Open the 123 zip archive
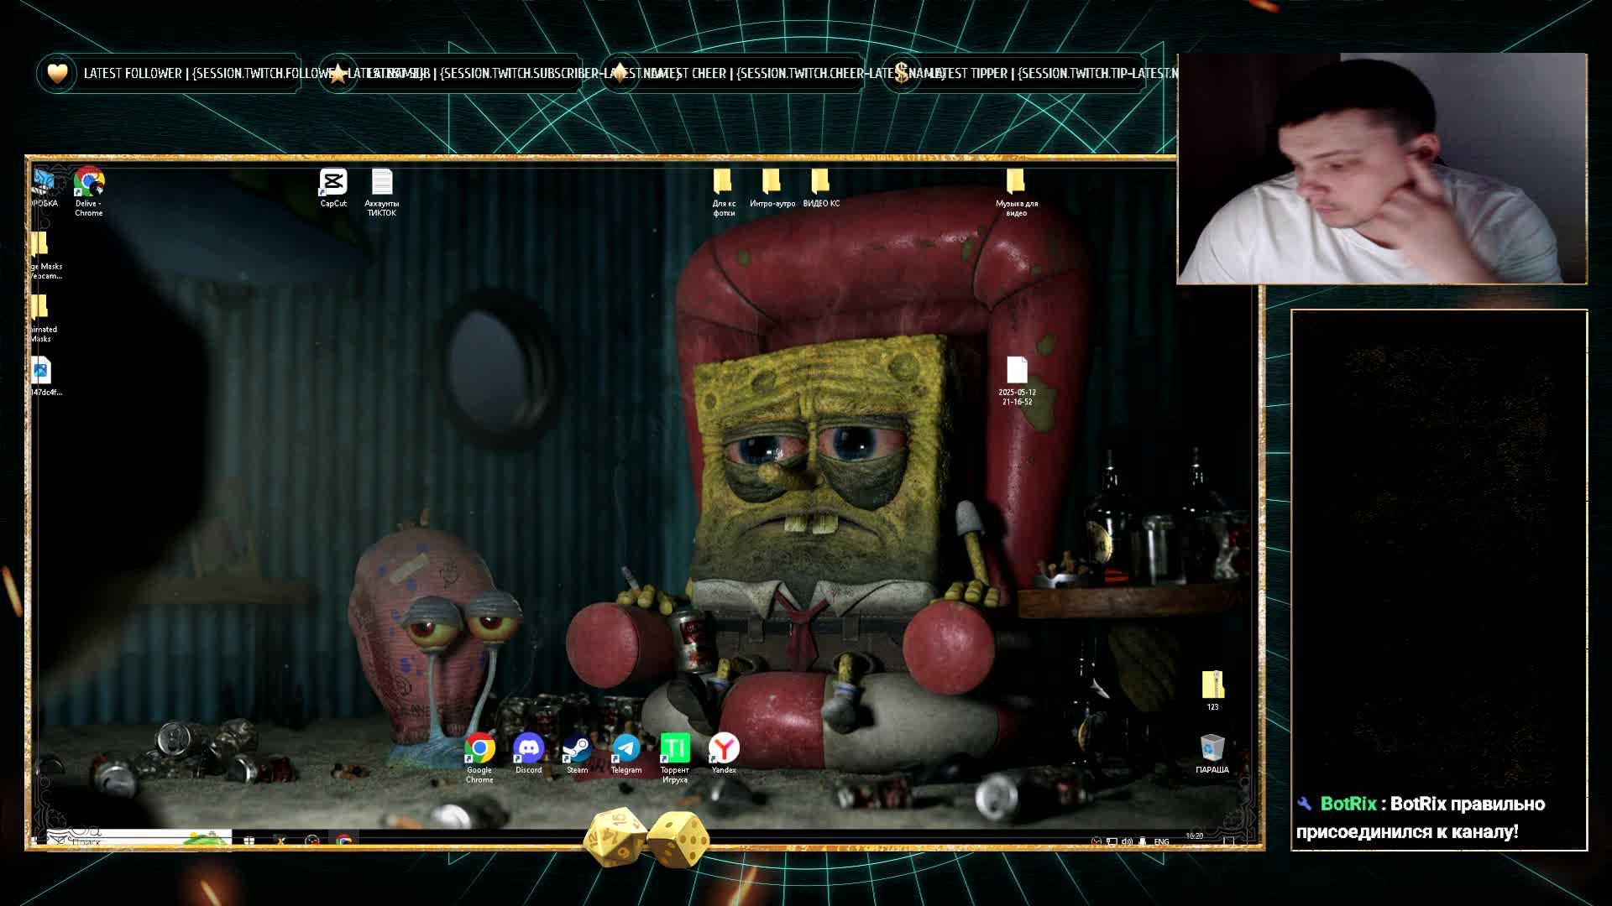Image resolution: width=1612 pixels, height=906 pixels. point(1212,690)
